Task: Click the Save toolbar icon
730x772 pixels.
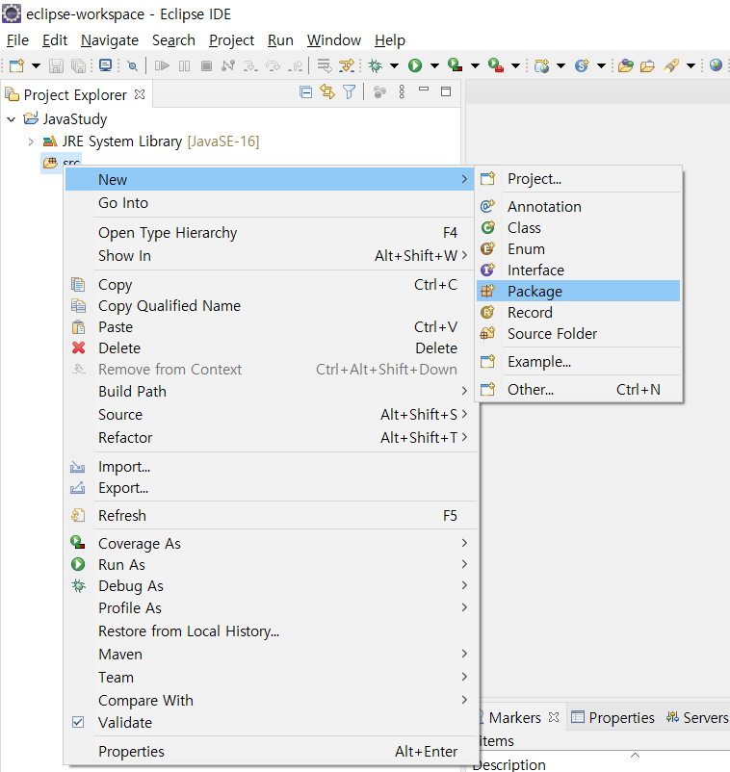Action: coord(56,65)
